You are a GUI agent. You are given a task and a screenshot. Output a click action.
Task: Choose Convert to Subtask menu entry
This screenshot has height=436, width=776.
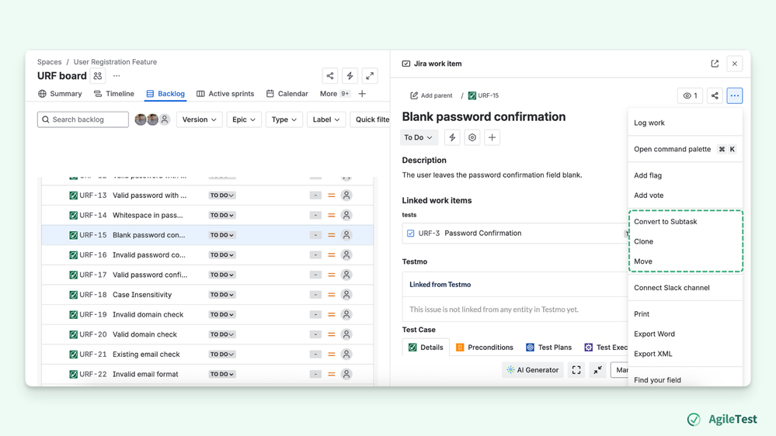[x=685, y=221]
